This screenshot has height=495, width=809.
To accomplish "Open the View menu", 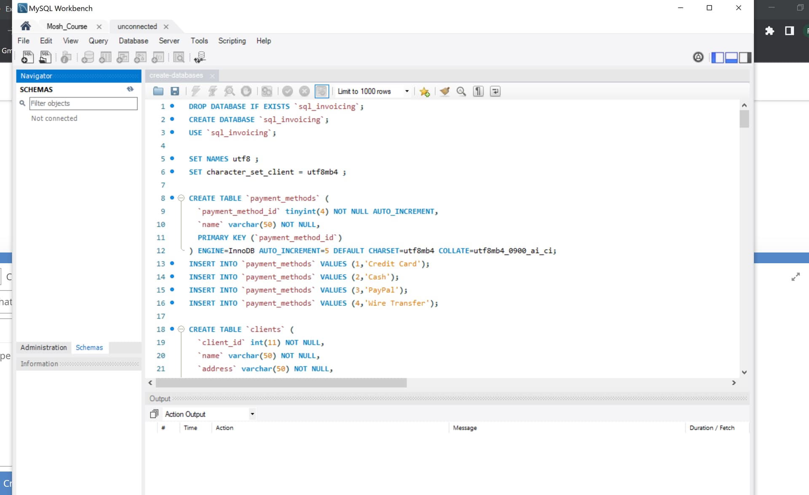I will pos(70,40).
